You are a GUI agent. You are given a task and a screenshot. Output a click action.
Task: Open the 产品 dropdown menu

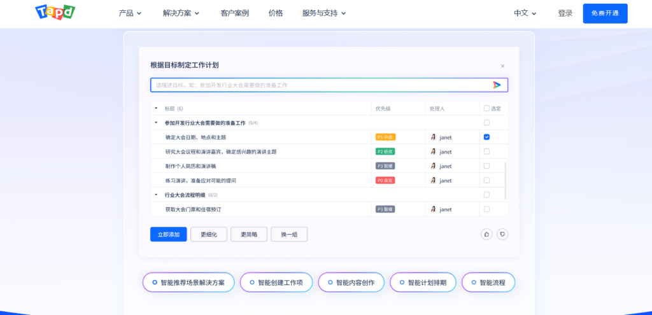click(130, 13)
